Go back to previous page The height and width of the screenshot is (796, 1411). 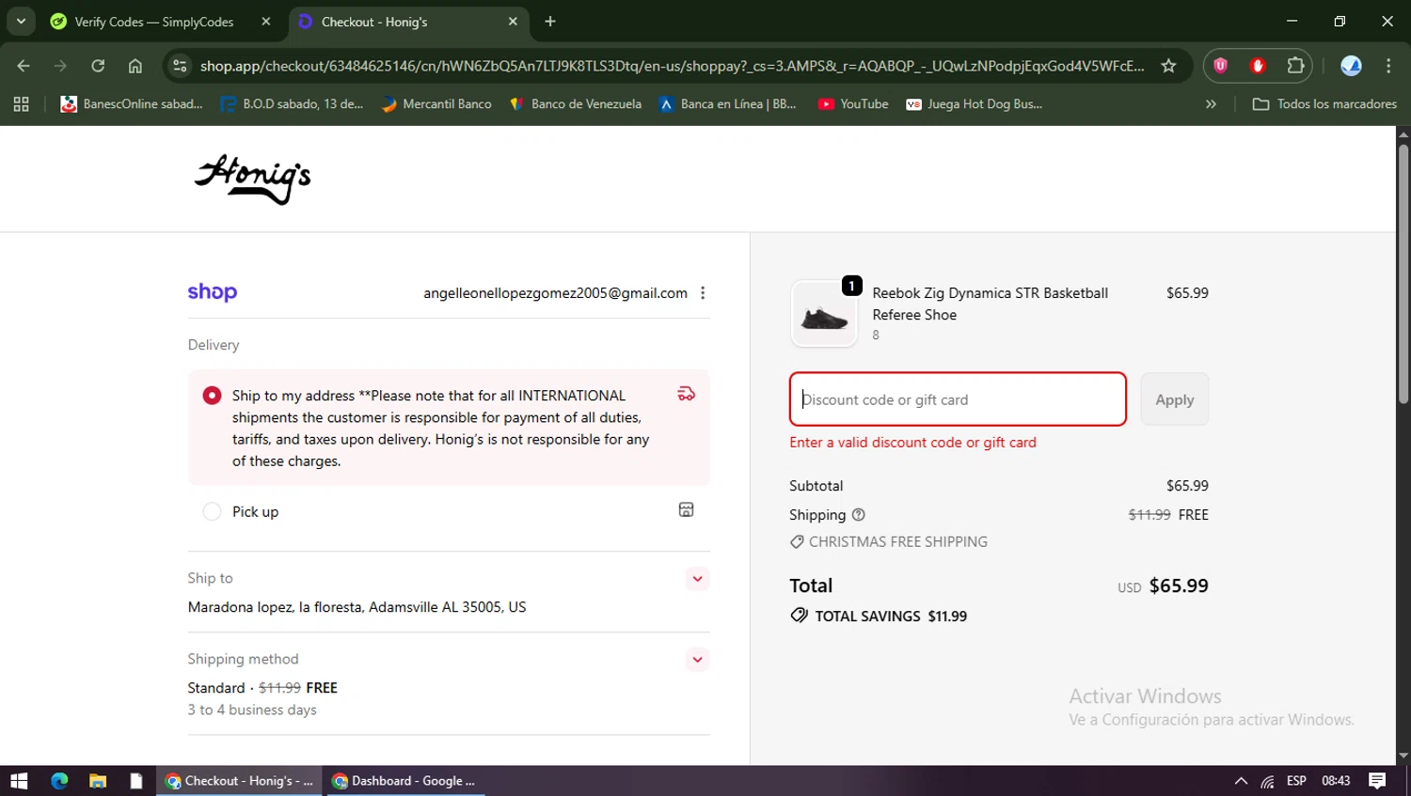[24, 66]
